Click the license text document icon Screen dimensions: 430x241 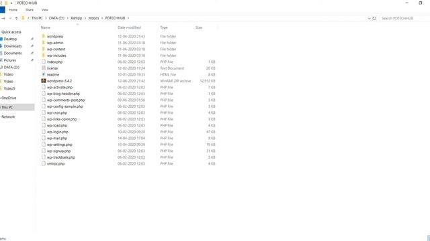[x=43, y=68]
